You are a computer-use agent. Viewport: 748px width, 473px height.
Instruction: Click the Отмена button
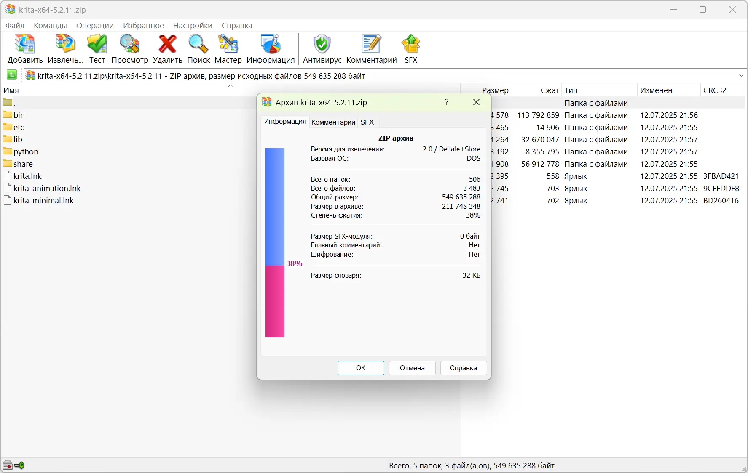[412, 368]
